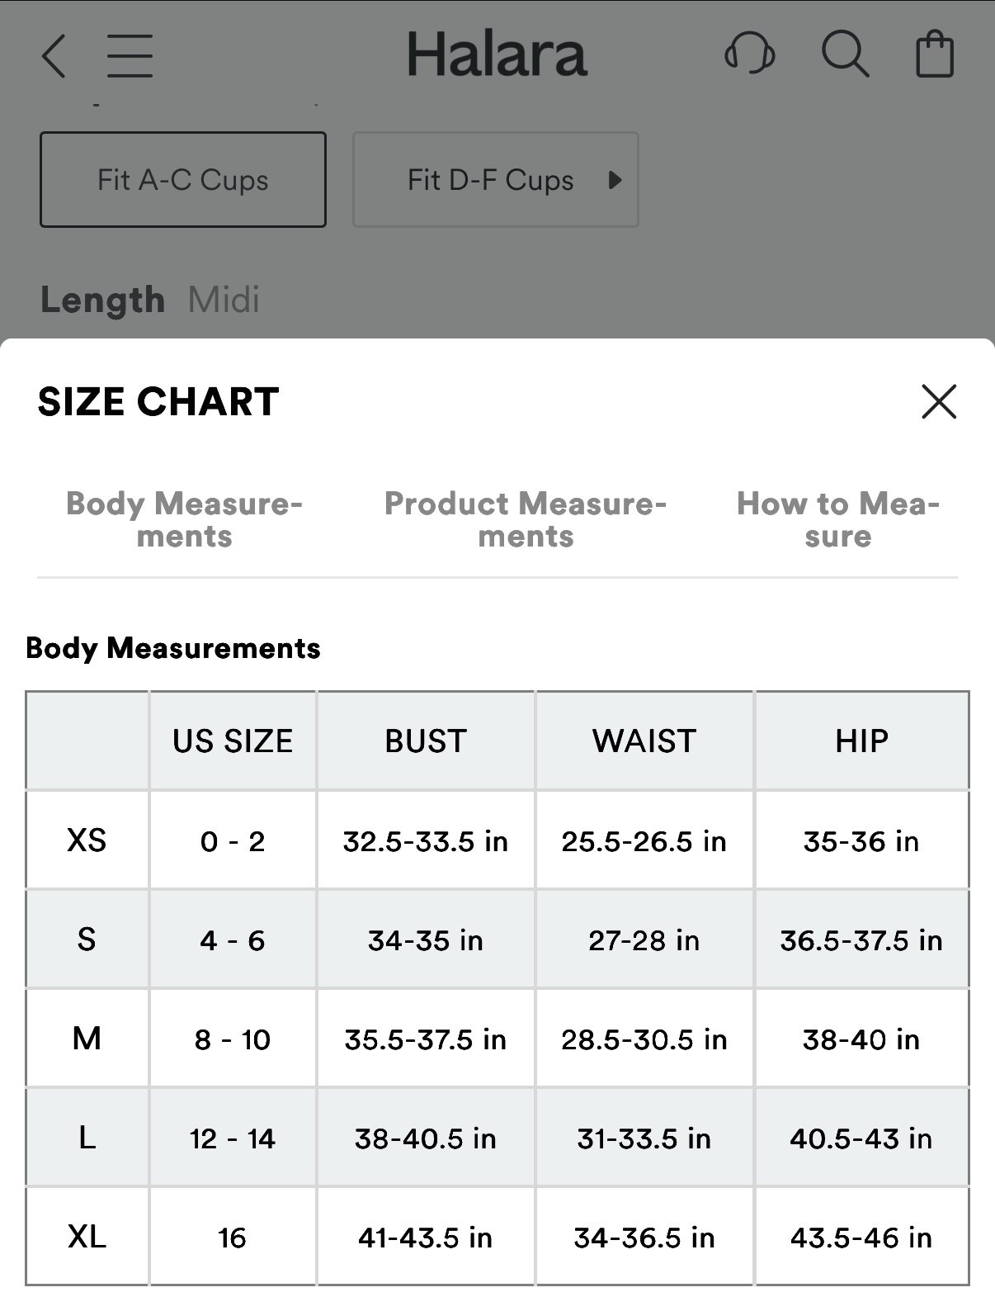Viewport: 995px width, 1297px height.
Task: Select Fit D-F Cups option
Action: 495,179
